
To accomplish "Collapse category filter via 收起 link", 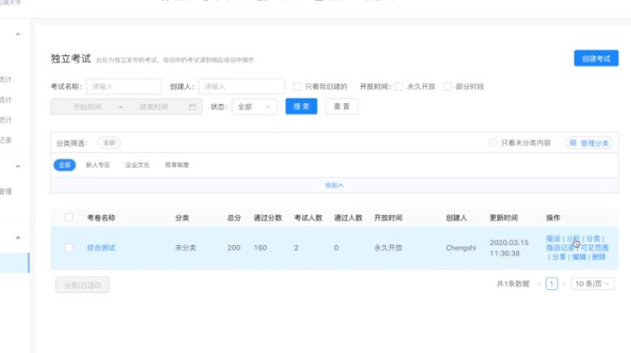I will point(334,185).
